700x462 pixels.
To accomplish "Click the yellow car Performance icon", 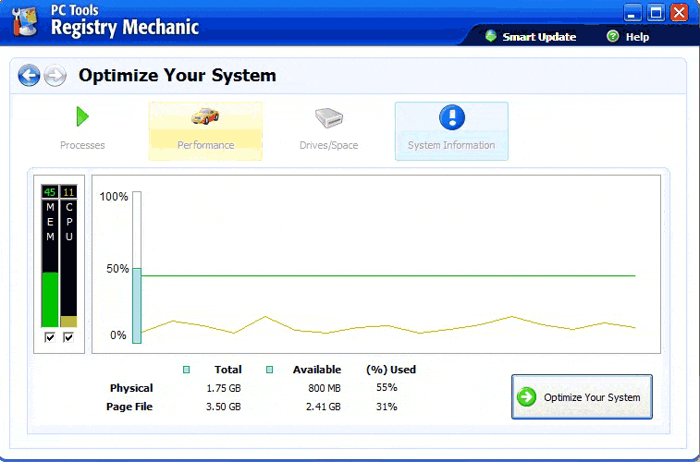I will [205, 115].
